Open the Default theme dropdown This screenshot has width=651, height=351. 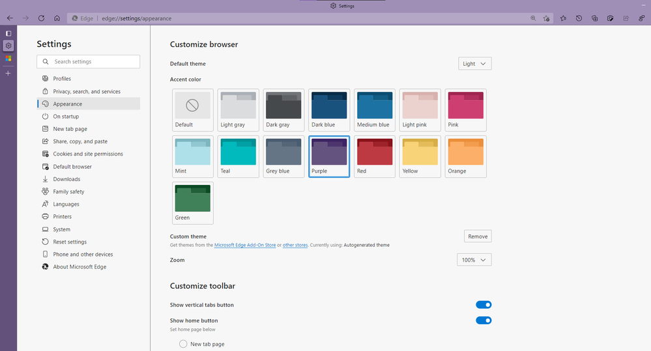pyautogui.click(x=474, y=64)
